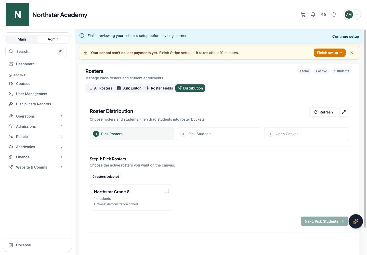Viewport: 367px width, 255px height.
Task: Expand the Finance section chevron
Action: click(62, 157)
